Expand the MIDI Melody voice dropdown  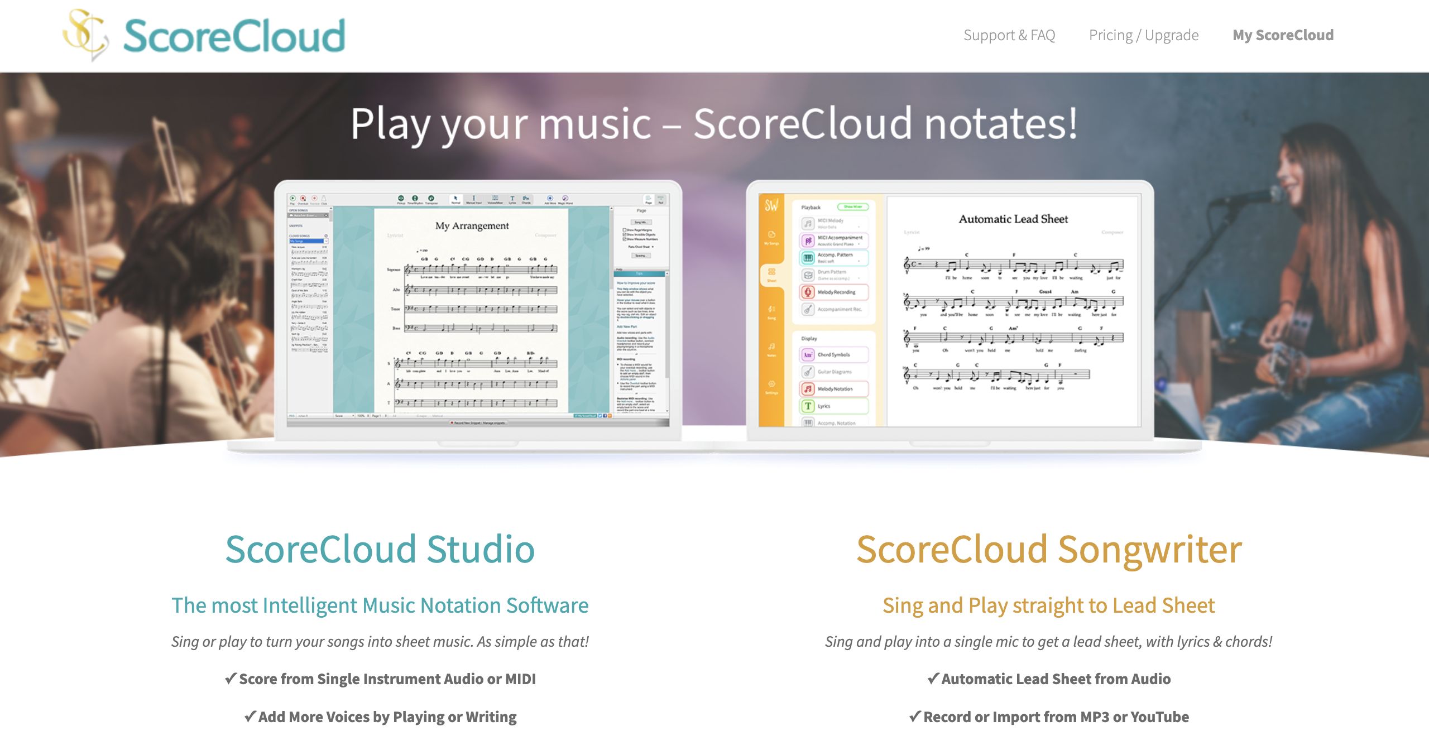tap(859, 227)
